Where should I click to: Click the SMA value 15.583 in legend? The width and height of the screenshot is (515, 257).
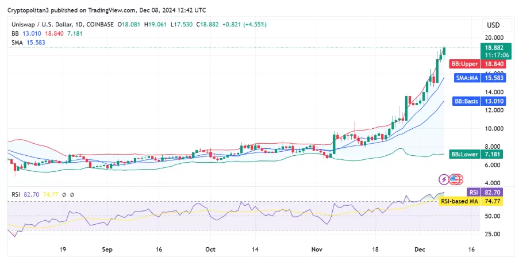tap(36, 43)
